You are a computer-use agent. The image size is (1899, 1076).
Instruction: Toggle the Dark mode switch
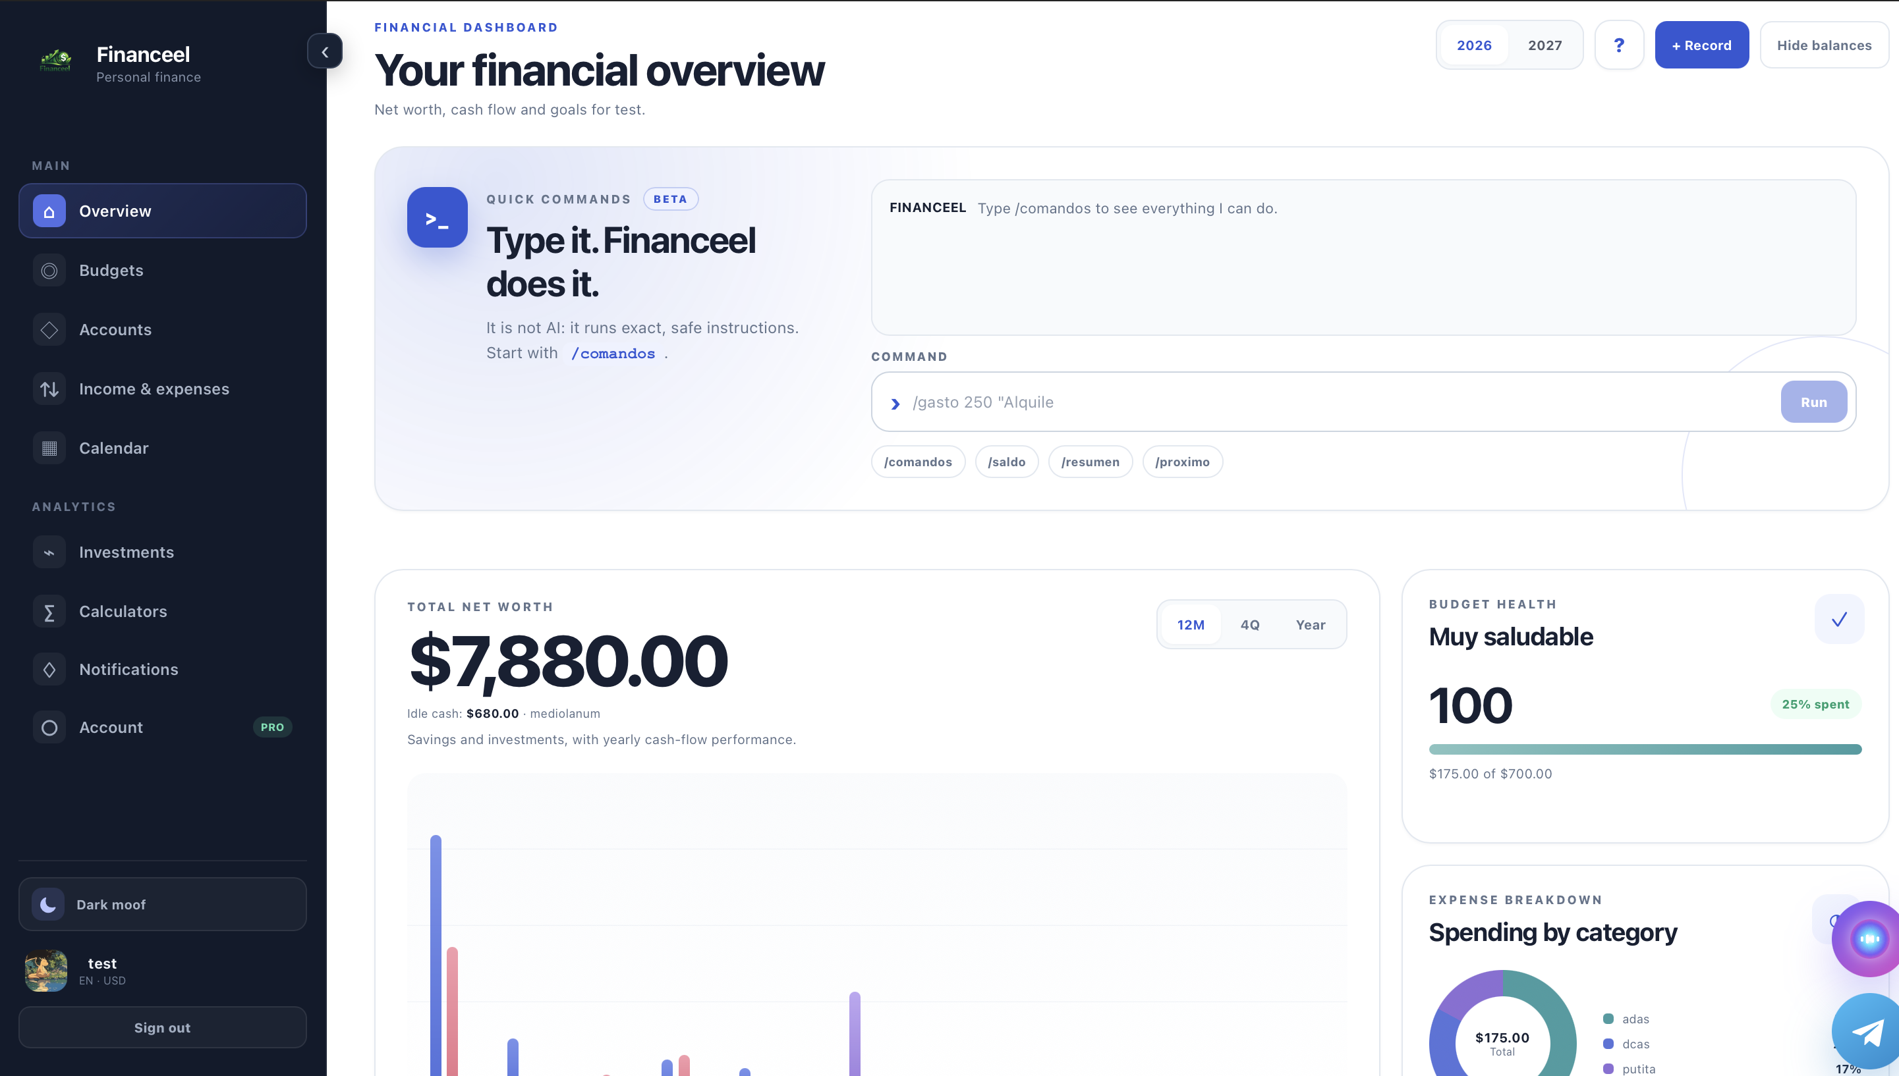pyautogui.click(x=163, y=904)
